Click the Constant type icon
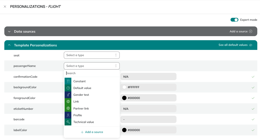The image size is (260, 140). (x=68, y=81)
